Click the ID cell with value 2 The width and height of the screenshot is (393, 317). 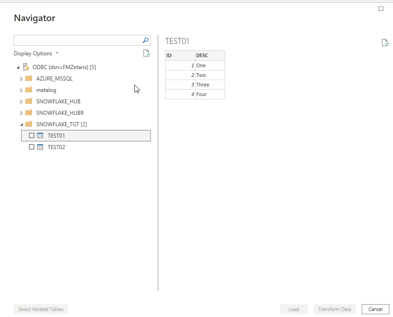click(x=180, y=75)
